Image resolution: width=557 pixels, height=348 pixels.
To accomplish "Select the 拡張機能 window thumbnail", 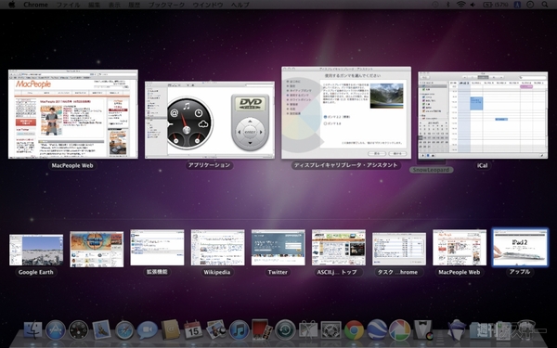I will 157,248.
